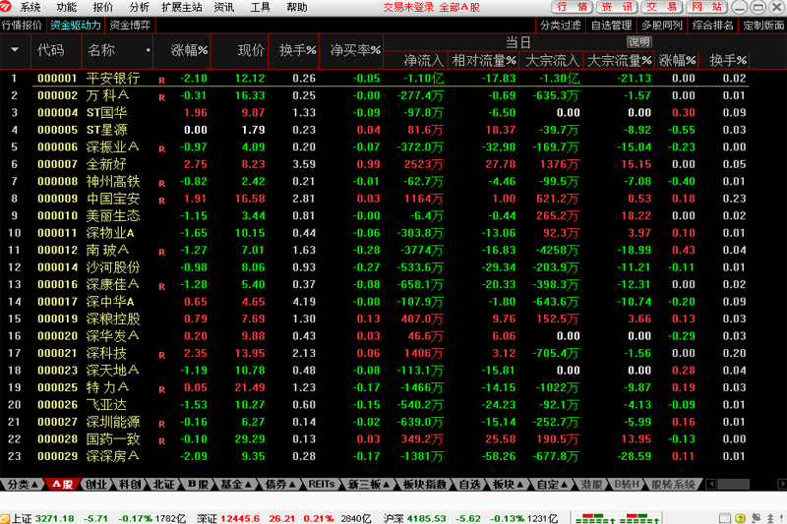Open the header dropdown arrow left of 代码
Image resolution: width=787 pixels, height=524 pixels.
click(15, 49)
